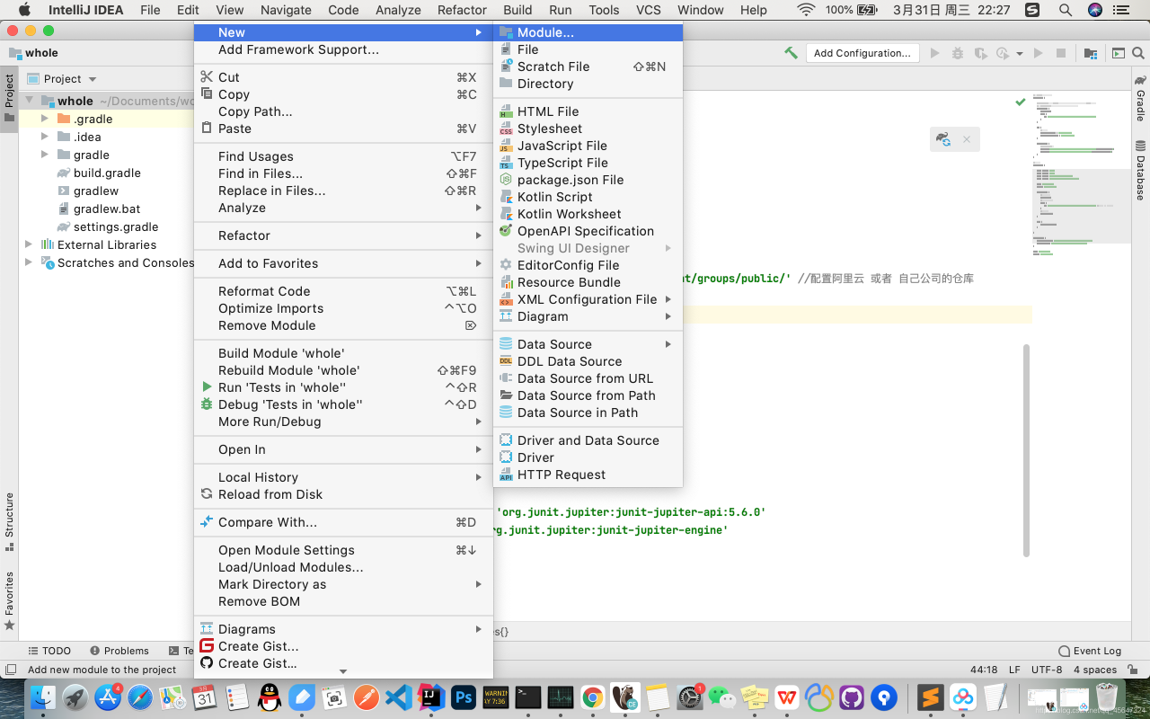Create a new Kotlin Script
This screenshot has width=1150, height=719.
(588, 197)
